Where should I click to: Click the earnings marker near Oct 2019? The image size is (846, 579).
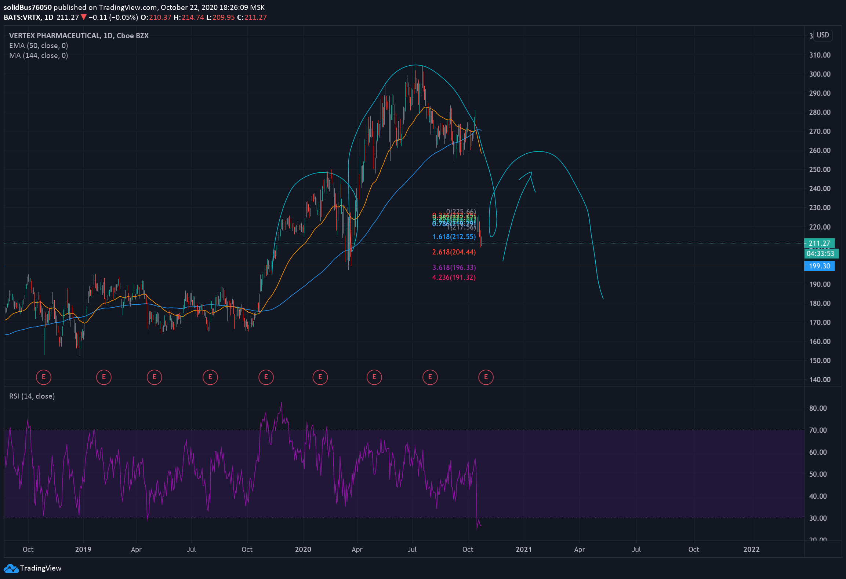coord(266,377)
